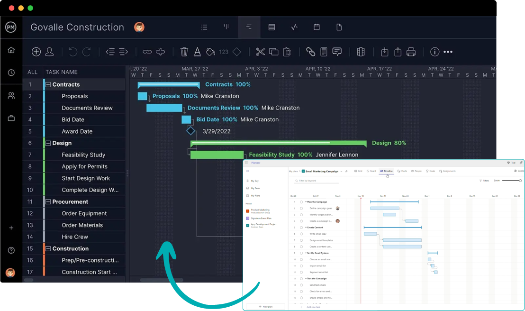Click the print icon in toolbar

pos(411,52)
